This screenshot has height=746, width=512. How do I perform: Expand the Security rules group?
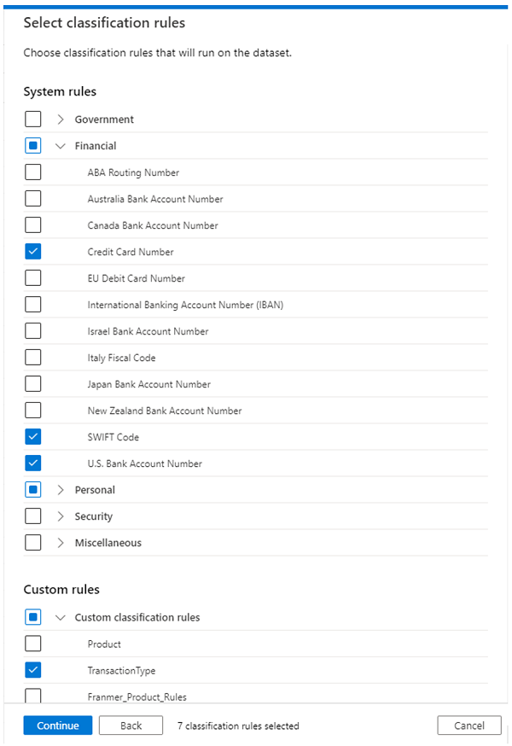pyautogui.click(x=60, y=516)
